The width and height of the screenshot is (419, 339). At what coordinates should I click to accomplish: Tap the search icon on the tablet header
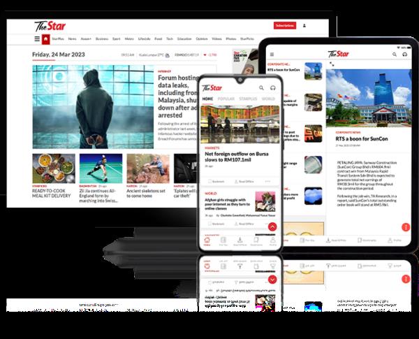(x=394, y=54)
